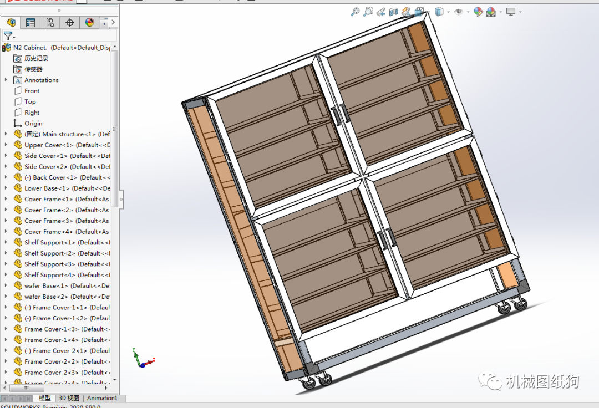Click Shelf Support<1> component icon

click(18, 242)
